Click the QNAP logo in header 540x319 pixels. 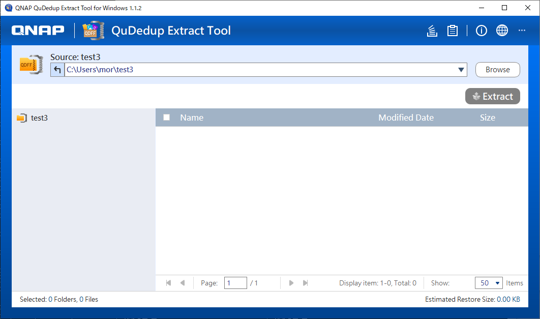38,31
